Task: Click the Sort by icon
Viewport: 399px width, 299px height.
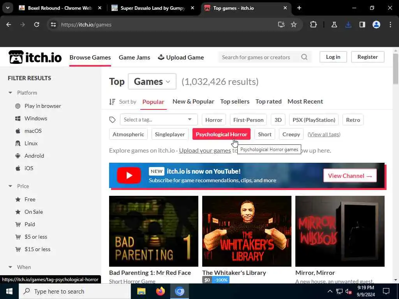Action: click(x=112, y=102)
